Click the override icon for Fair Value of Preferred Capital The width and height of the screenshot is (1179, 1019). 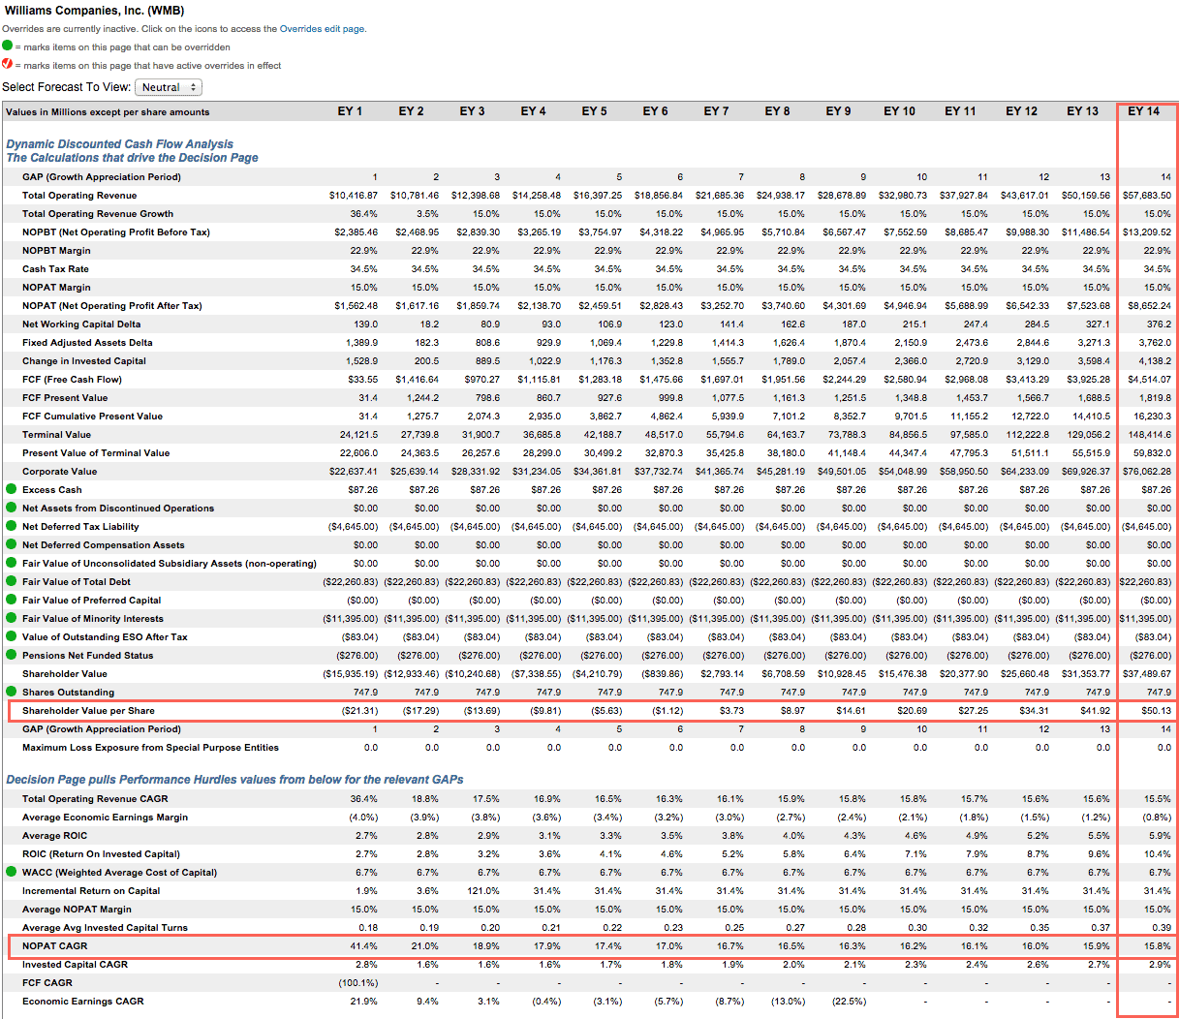(x=11, y=600)
